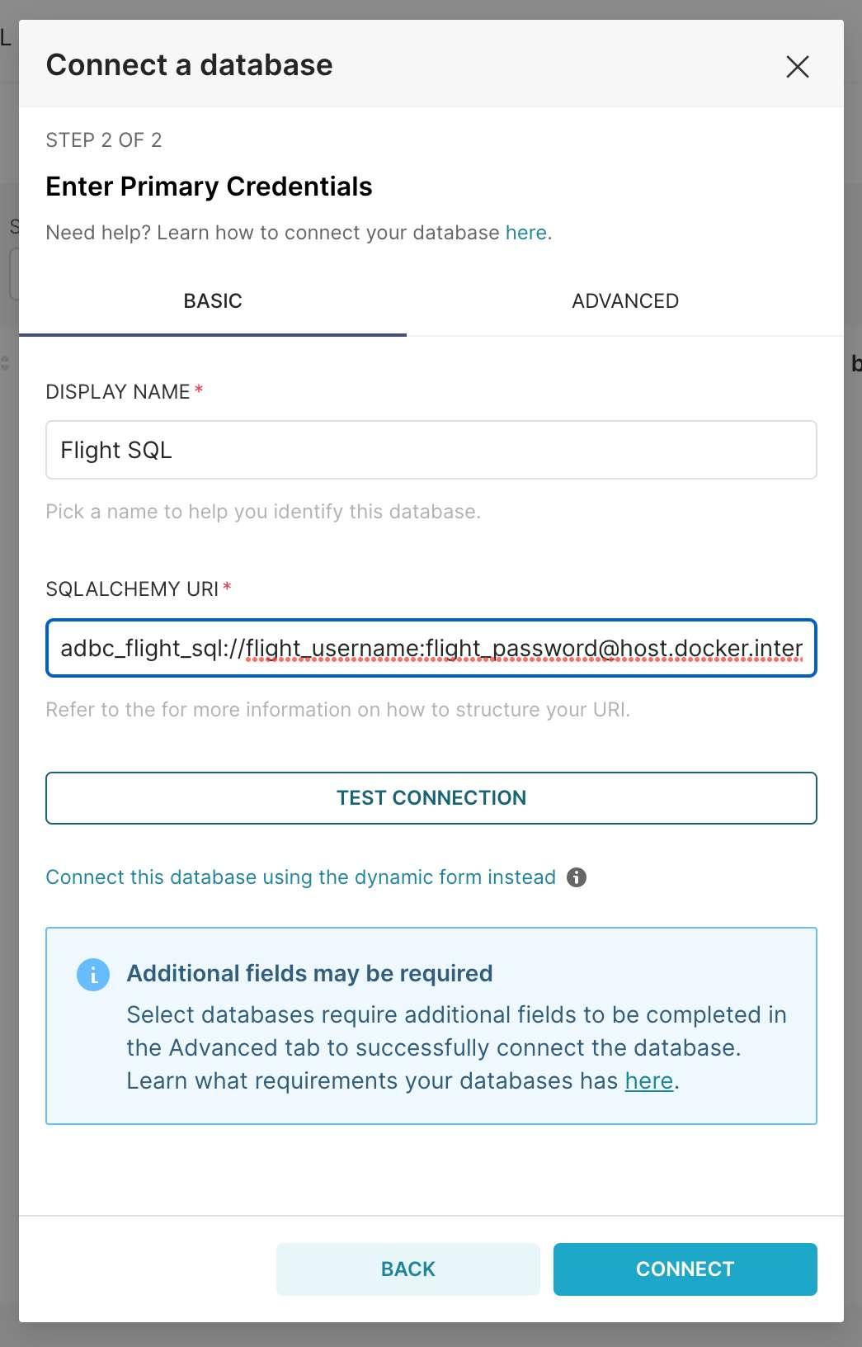Click the 'Connect a database' dialog title
Viewport: 862px width, 1347px height.
click(189, 65)
